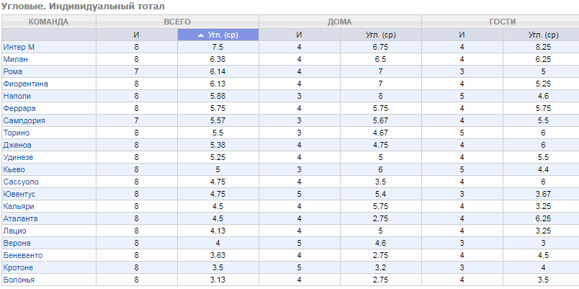Viewport: 579px width, 289px height.
Task: Open the Фиорентина team link
Action: (x=25, y=84)
